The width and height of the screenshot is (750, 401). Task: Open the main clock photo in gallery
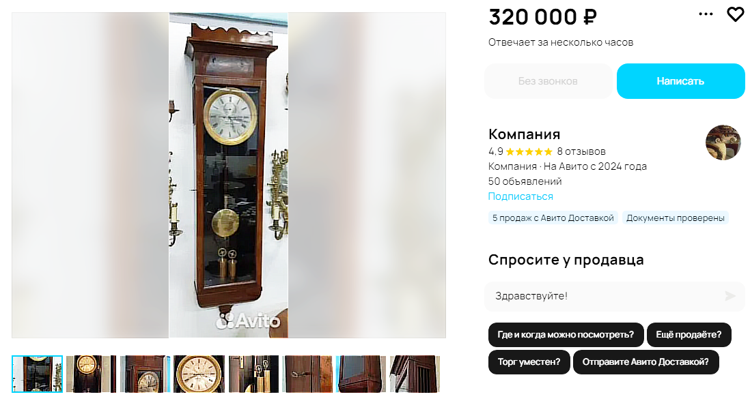click(229, 175)
